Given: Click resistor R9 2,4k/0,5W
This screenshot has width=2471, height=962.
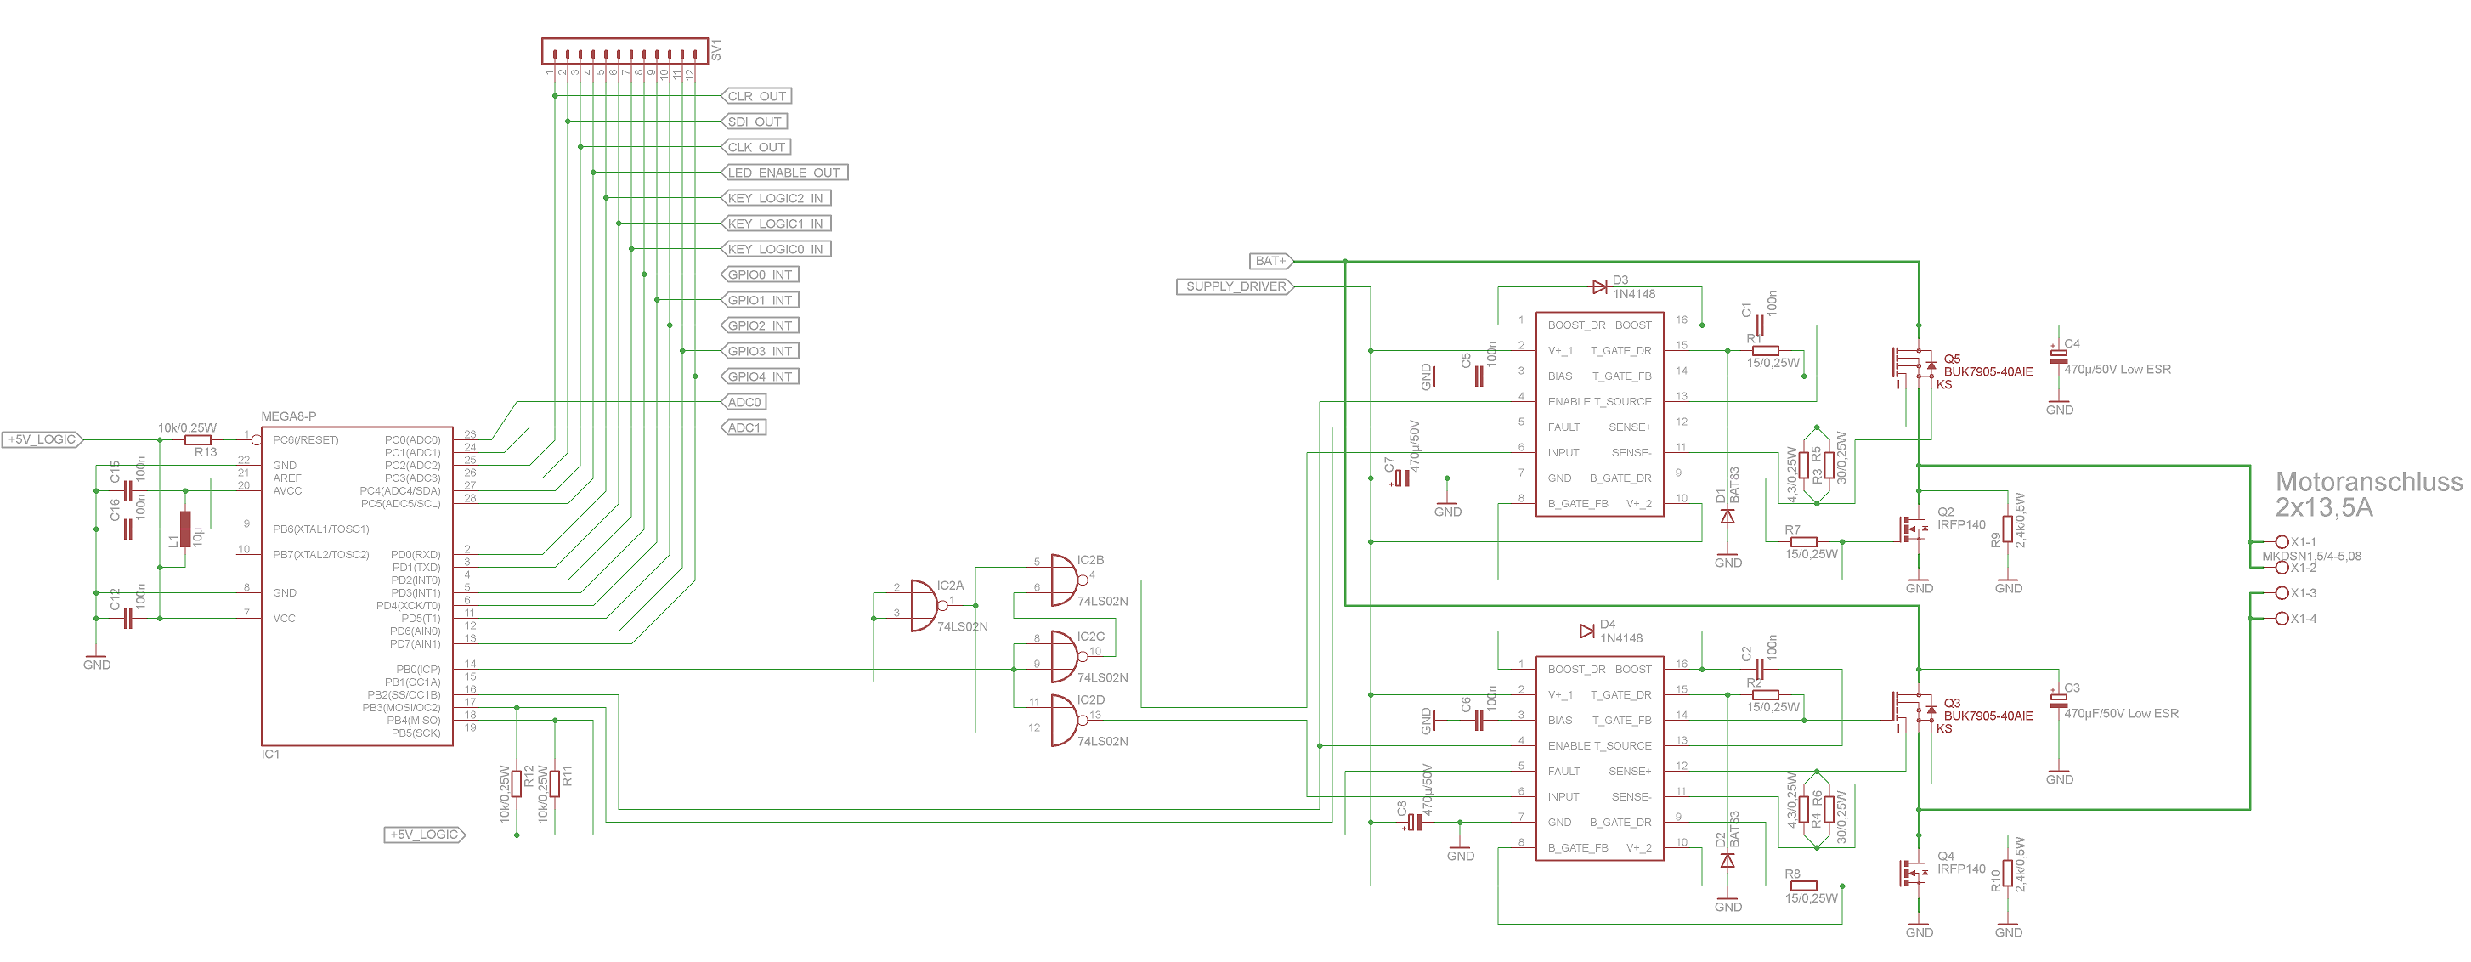Looking at the screenshot, I should tap(2008, 529).
